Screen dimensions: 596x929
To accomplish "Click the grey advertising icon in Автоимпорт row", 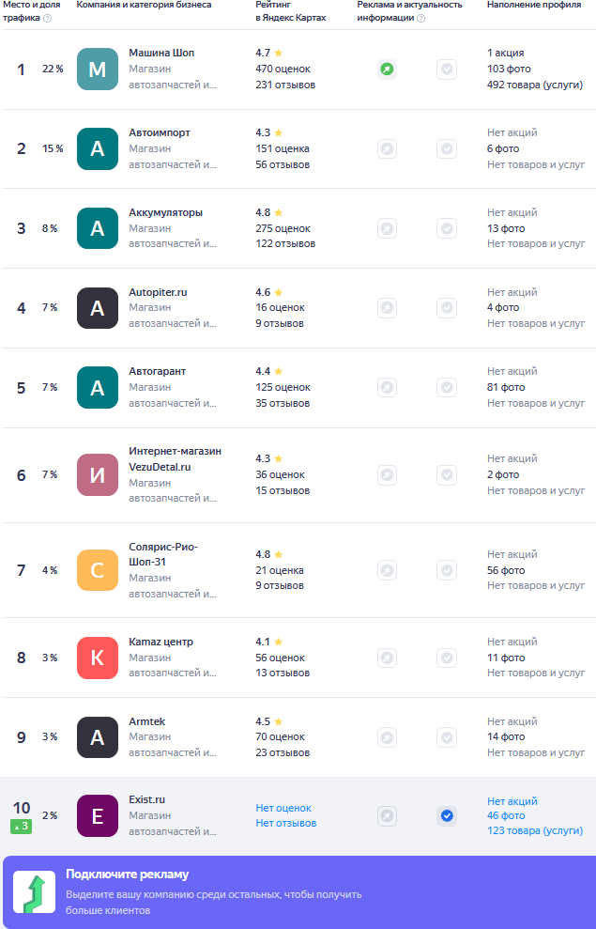I will click(387, 148).
